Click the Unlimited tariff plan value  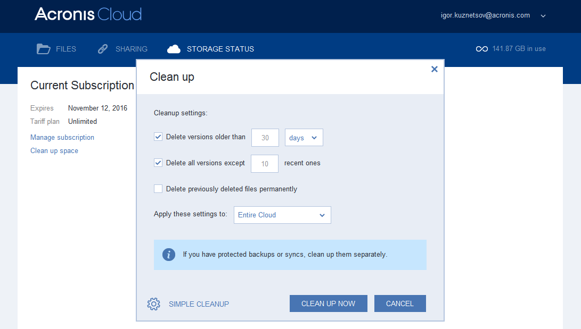82,121
